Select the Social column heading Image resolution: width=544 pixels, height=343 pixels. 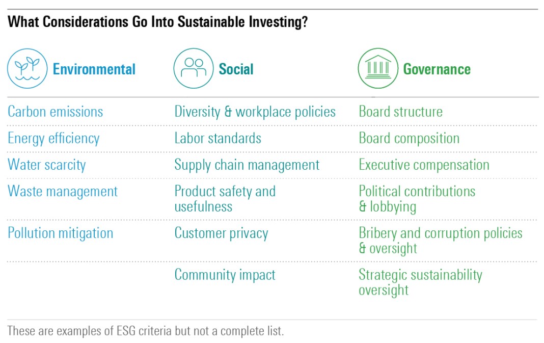[236, 69]
